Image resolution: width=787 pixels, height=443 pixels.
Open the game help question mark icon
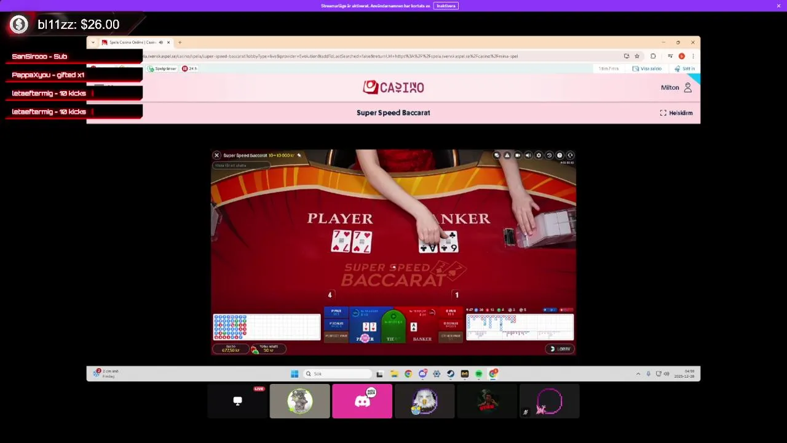pyautogui.click(x=560, y=156)
